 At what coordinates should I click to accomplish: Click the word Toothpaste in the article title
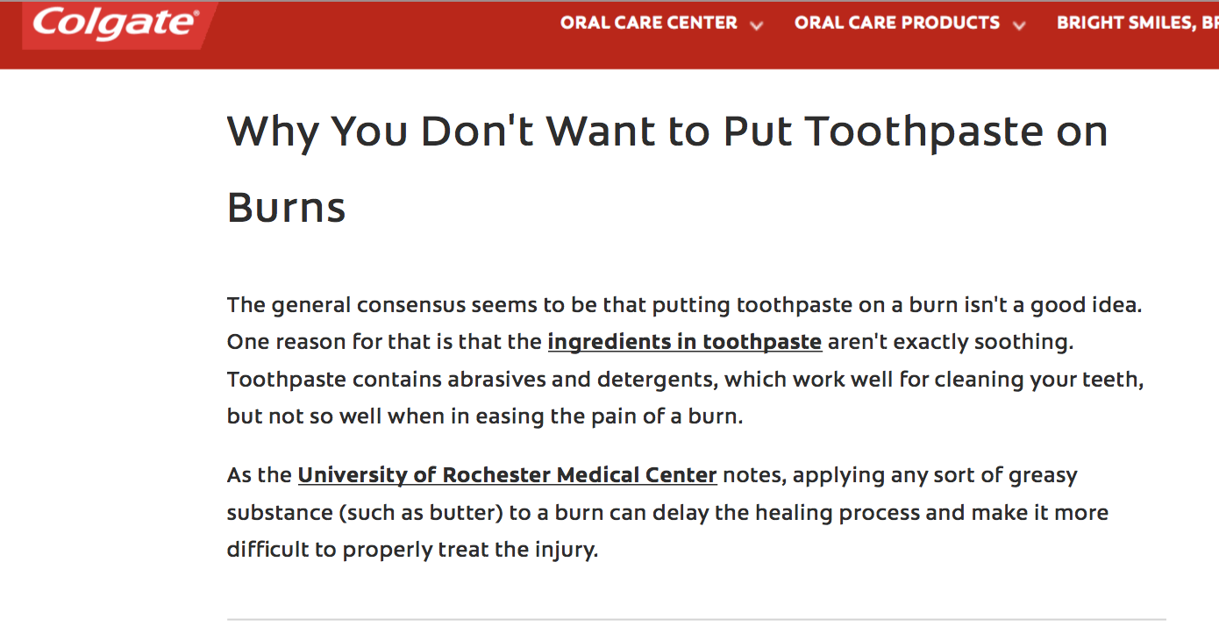click(x=924, y=132)
